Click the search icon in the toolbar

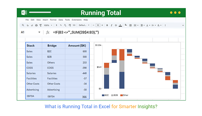tap(23, 25)
